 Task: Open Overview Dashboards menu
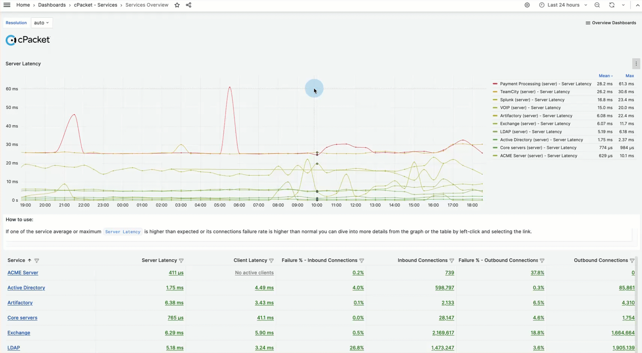[x=610, y=23]
